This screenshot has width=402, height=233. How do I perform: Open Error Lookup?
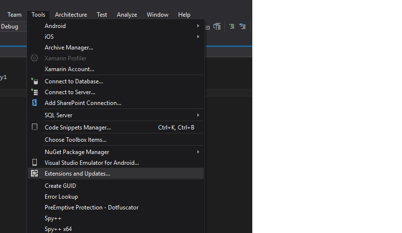[x=116, y=197]
